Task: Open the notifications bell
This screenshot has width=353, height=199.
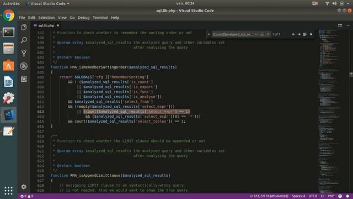Action: [347, 196]
